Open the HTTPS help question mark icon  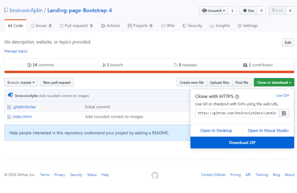point(237,97)
